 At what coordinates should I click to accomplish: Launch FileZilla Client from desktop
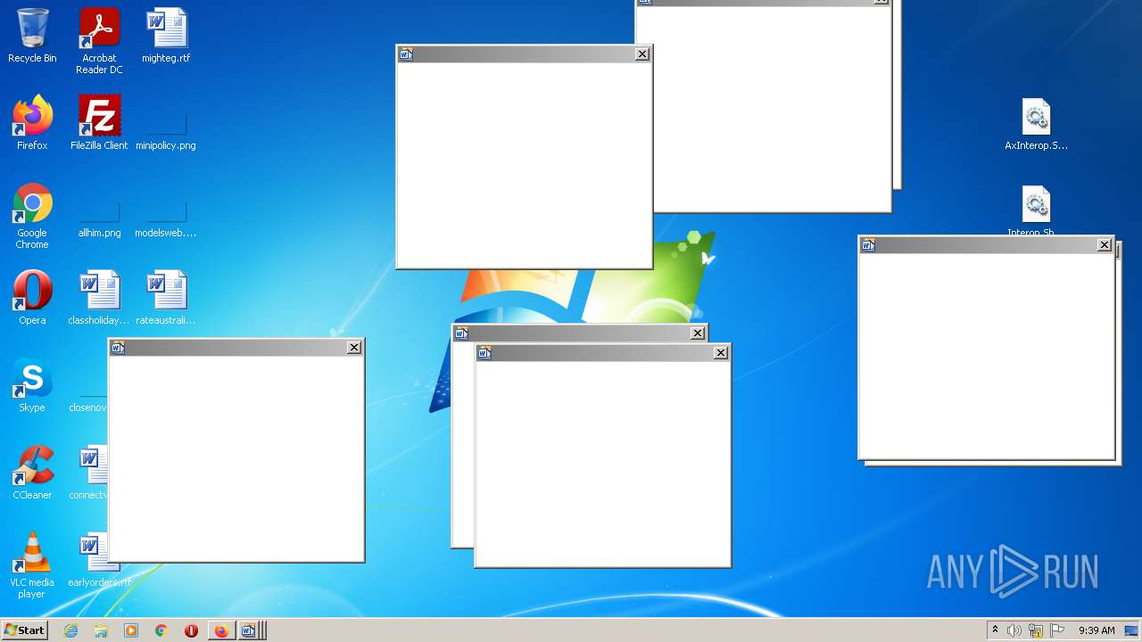(99, 123)
